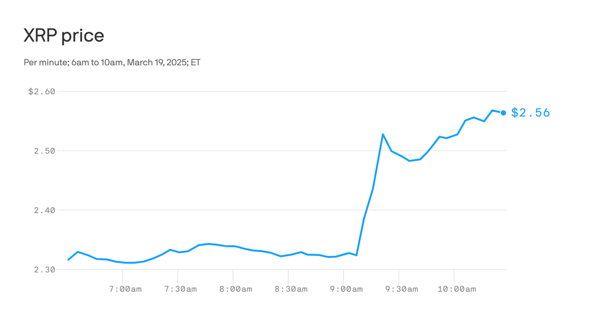Click the leftmost starting point of the line
This screenshot has width=594, height=334.
click(x=68, y=260)
